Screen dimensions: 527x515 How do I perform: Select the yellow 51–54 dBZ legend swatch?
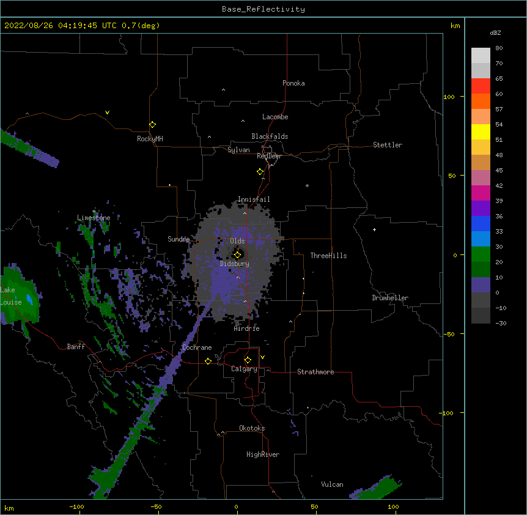[481, 132]
